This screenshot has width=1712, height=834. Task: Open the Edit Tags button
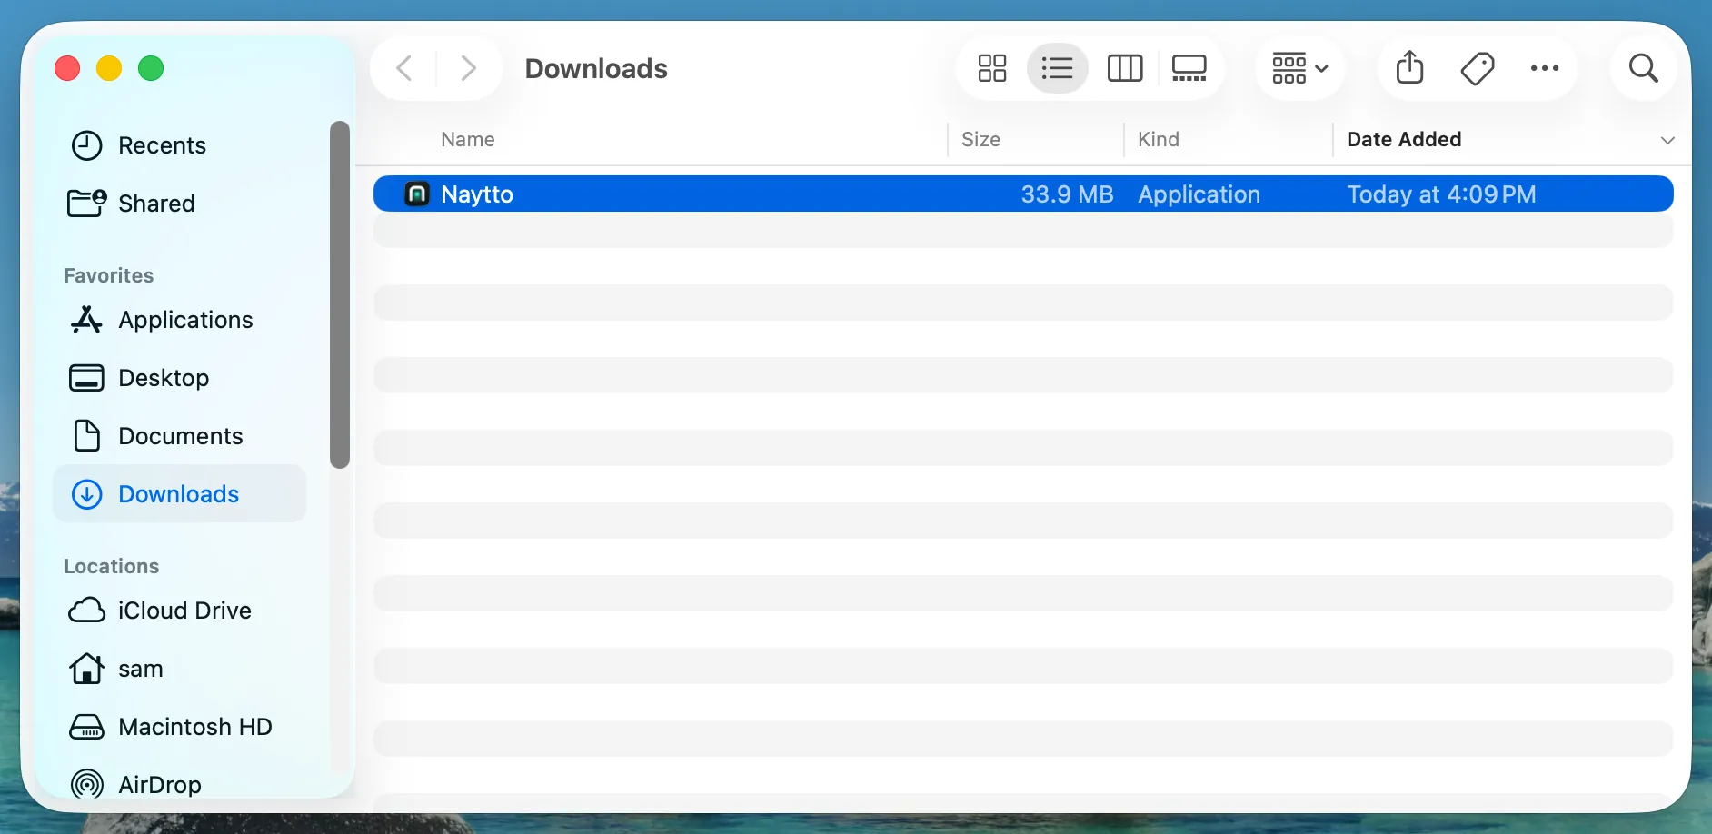[1478, 68]
